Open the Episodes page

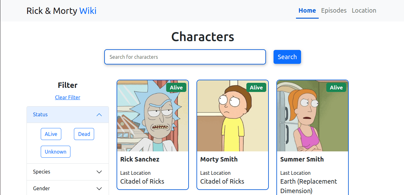coord(334,10)
